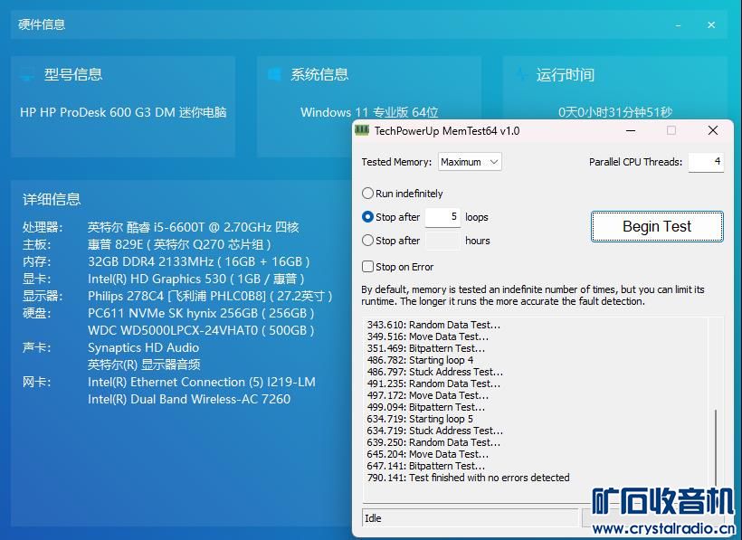Click the 'Starting loop 4' log line
Image resolution: width=742 pixels, height=540 pixels.
420,360
